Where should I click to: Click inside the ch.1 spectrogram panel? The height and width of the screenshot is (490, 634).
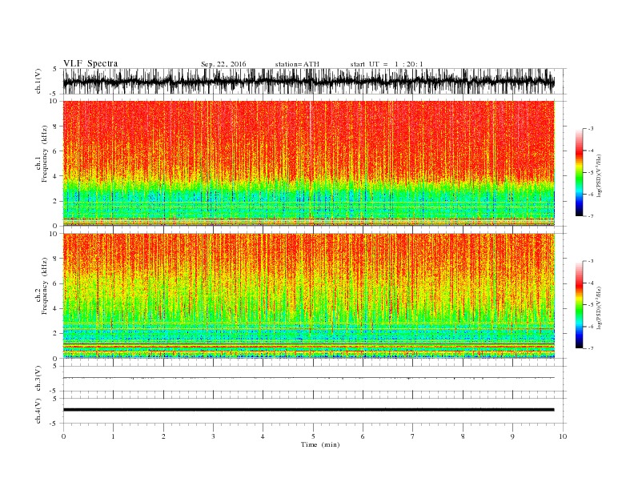click(308, 163)
